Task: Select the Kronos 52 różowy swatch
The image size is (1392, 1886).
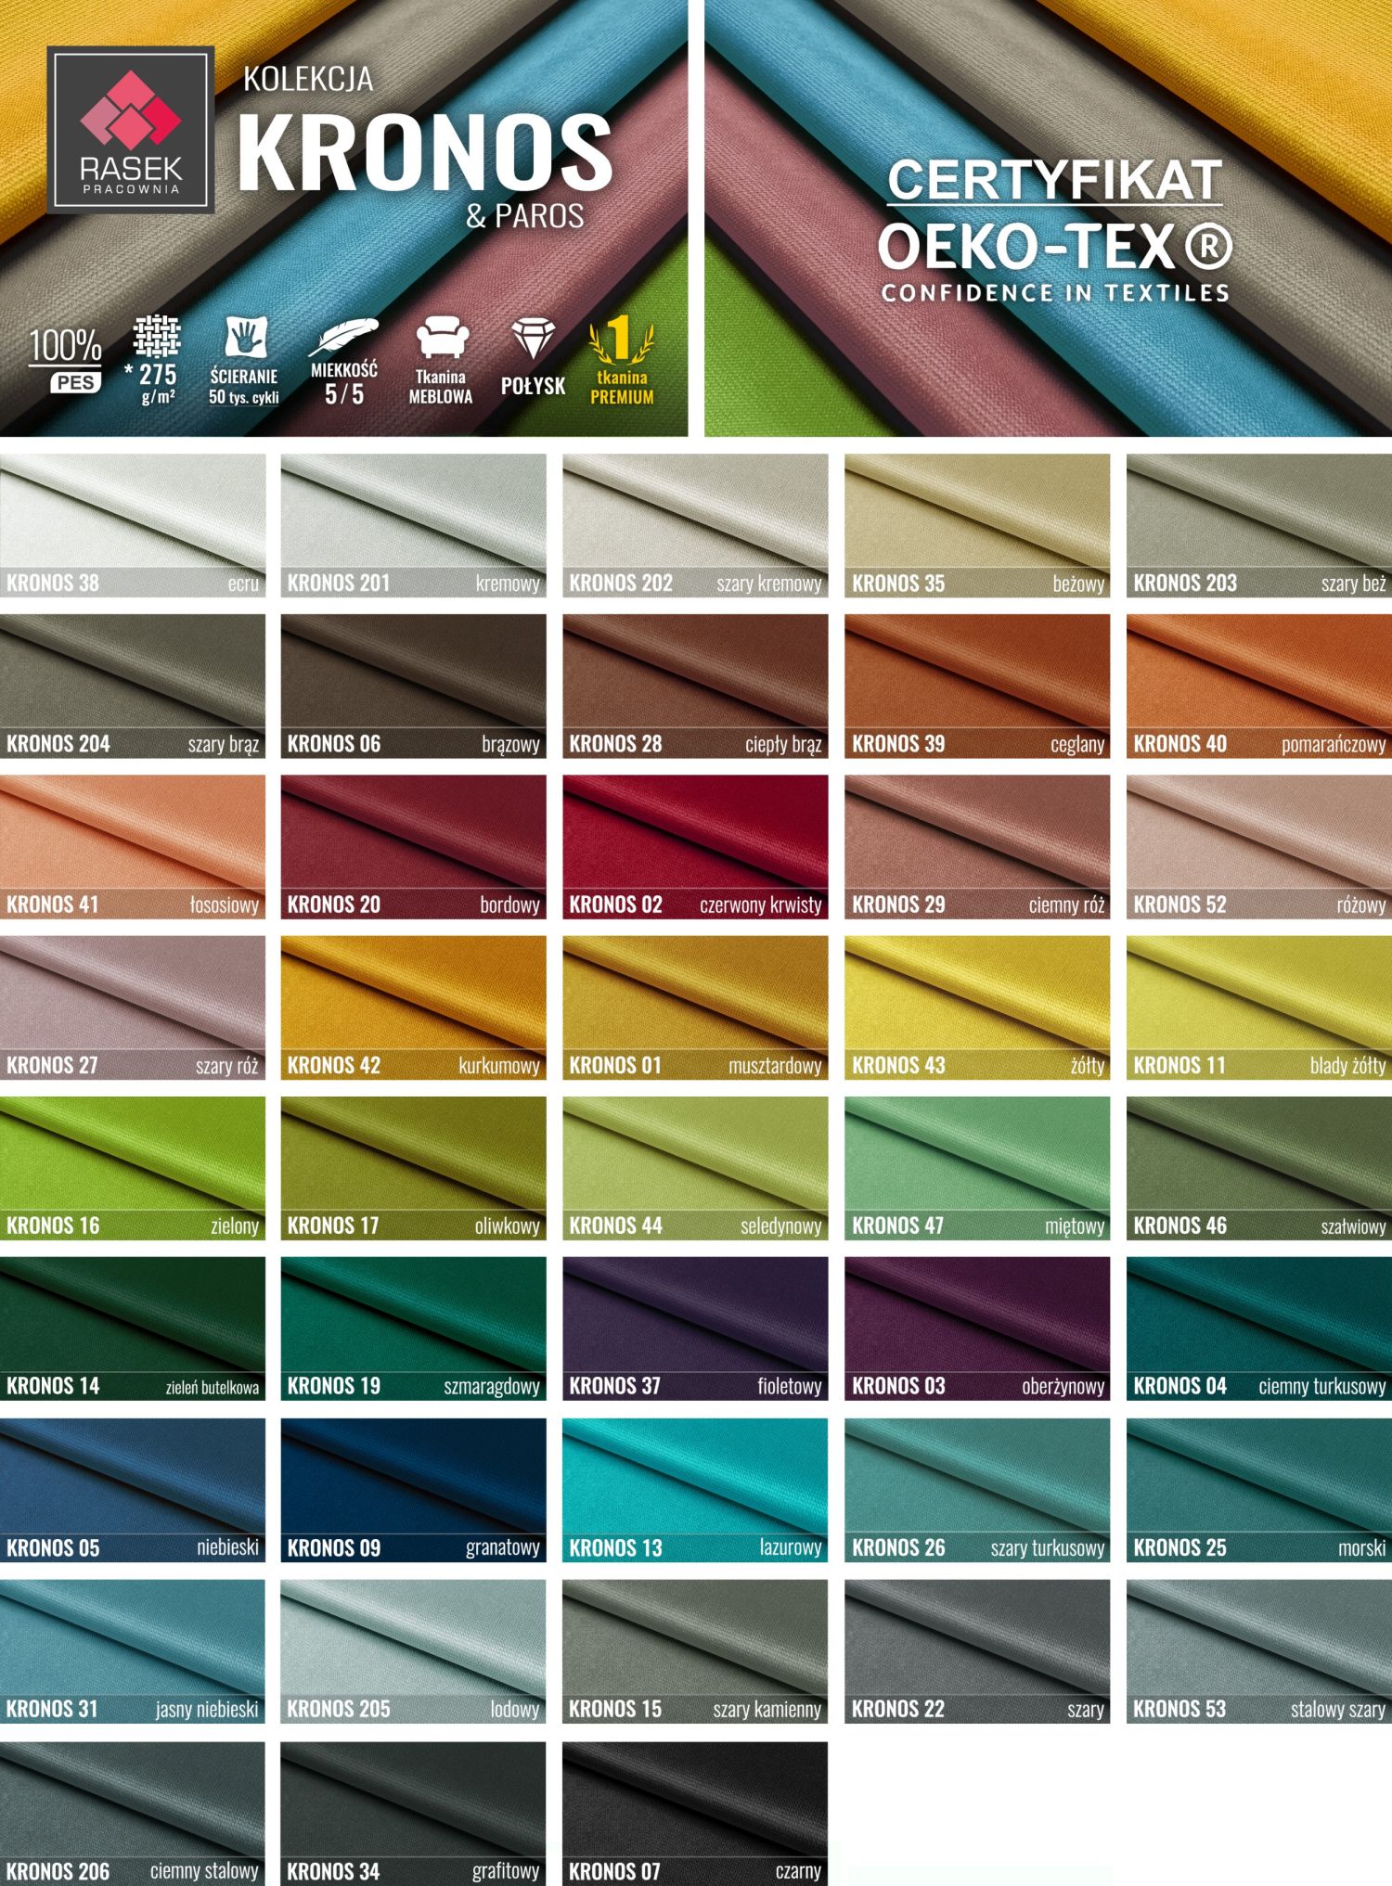Action: (1259, 847)
